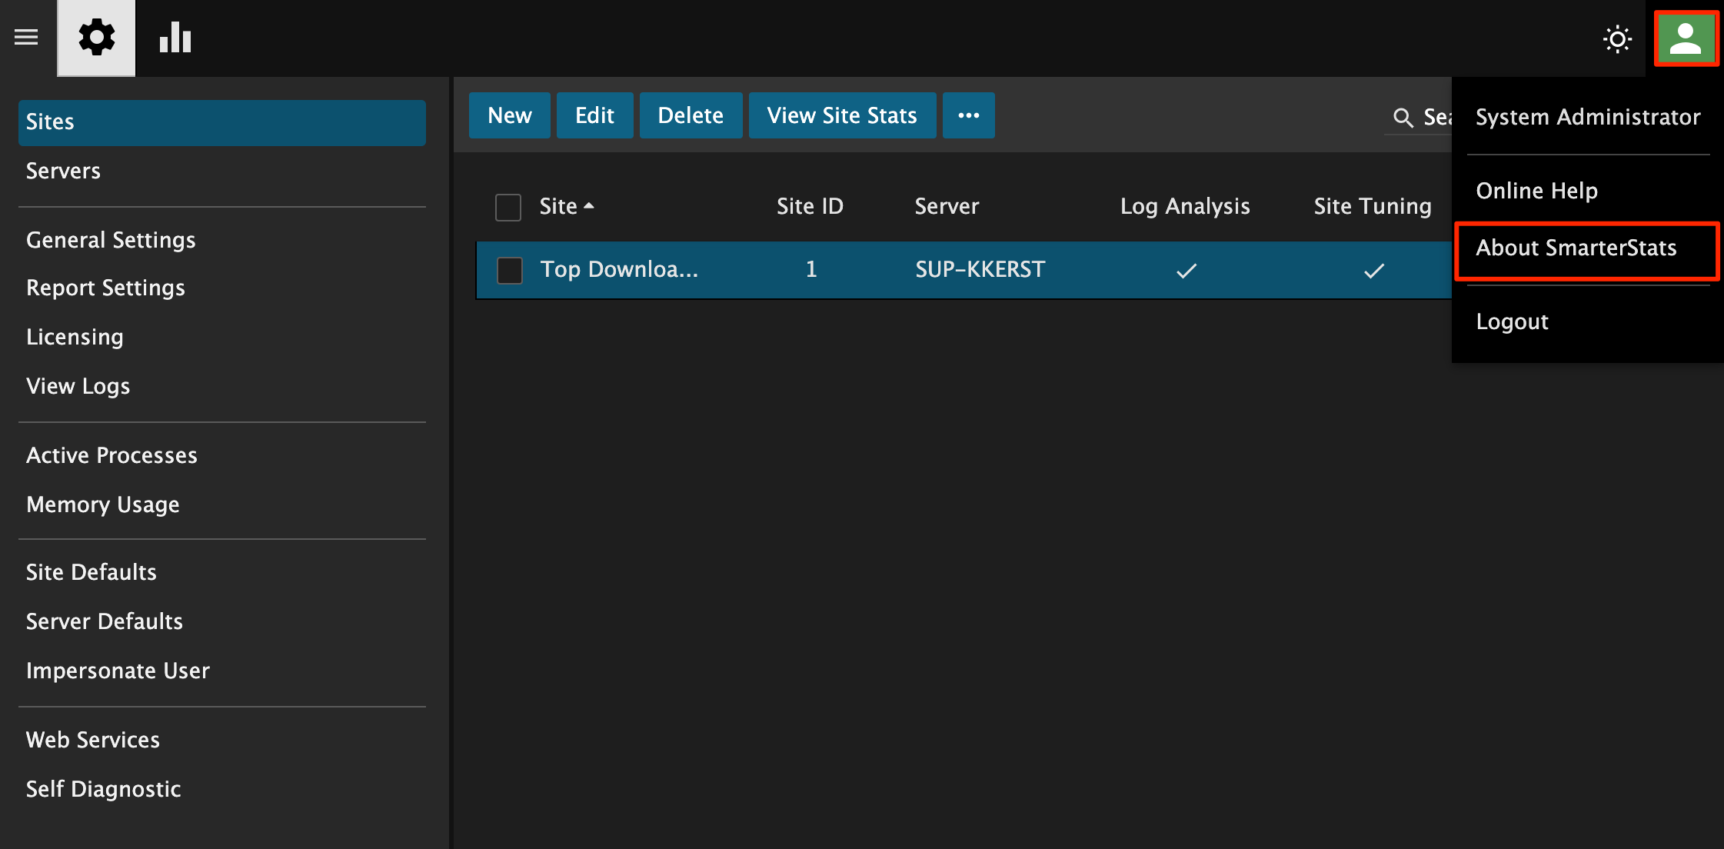
Task: Click the Site Tuning checkmark in the row
Action: pos(1373,270)
